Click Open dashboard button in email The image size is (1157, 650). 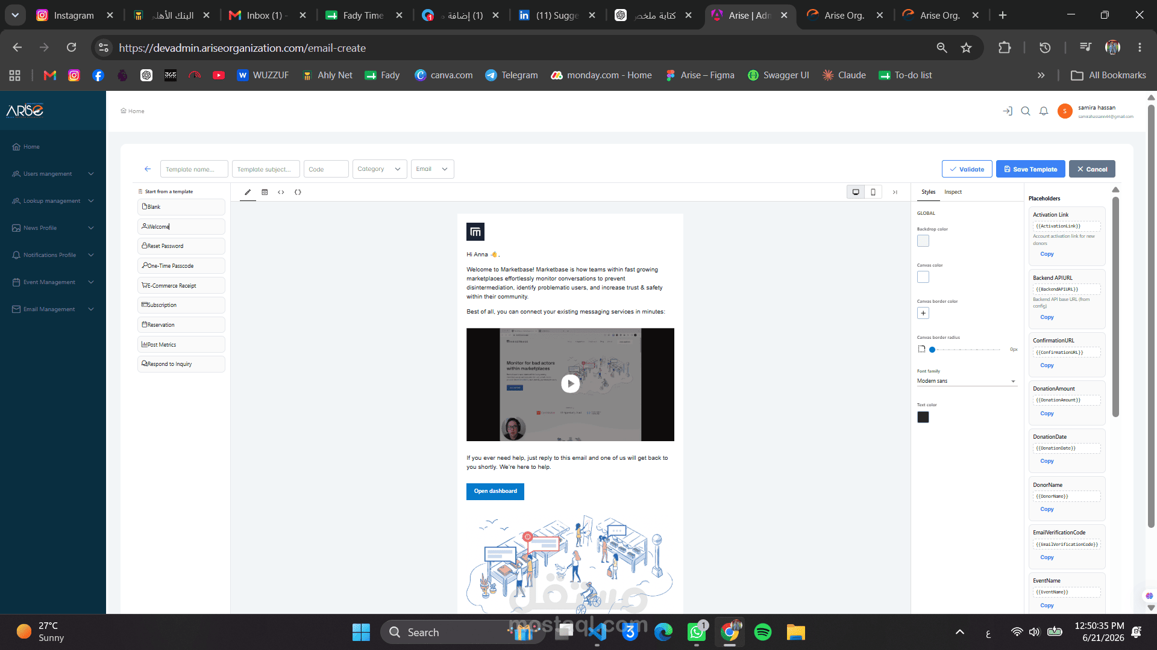pyautogui.click(x=495, y=491)
